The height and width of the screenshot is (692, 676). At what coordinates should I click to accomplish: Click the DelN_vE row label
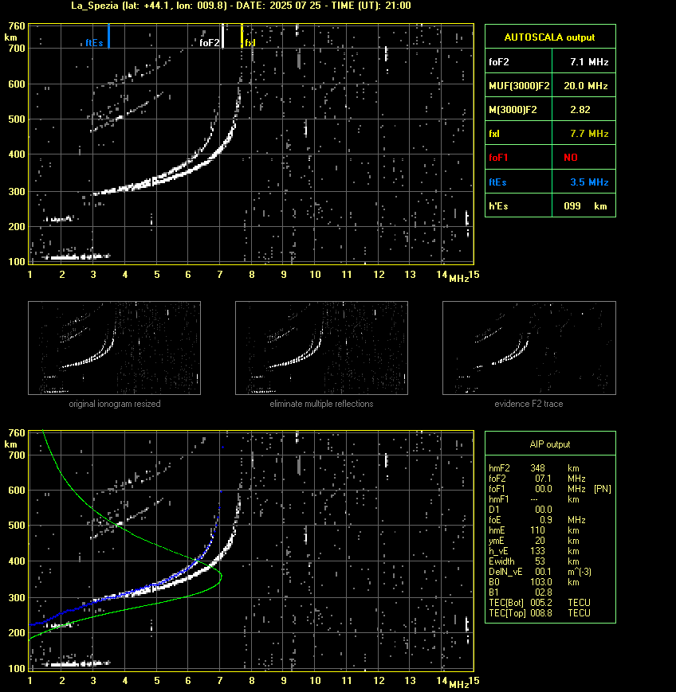tap(505, 572)
